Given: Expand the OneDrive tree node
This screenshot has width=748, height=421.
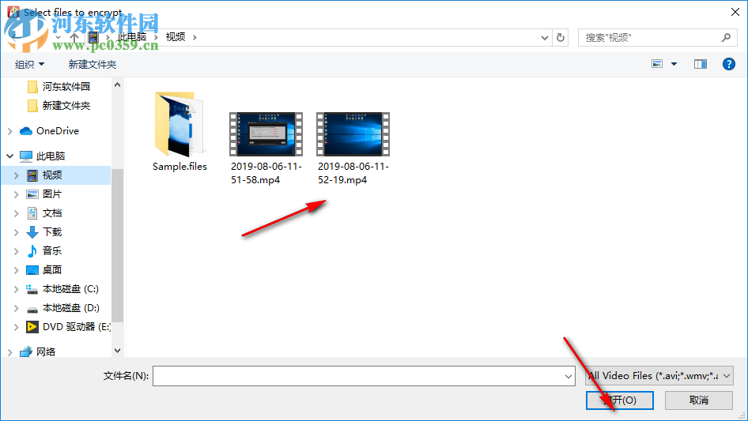Looking at the screenshot, I should point(10,131).
